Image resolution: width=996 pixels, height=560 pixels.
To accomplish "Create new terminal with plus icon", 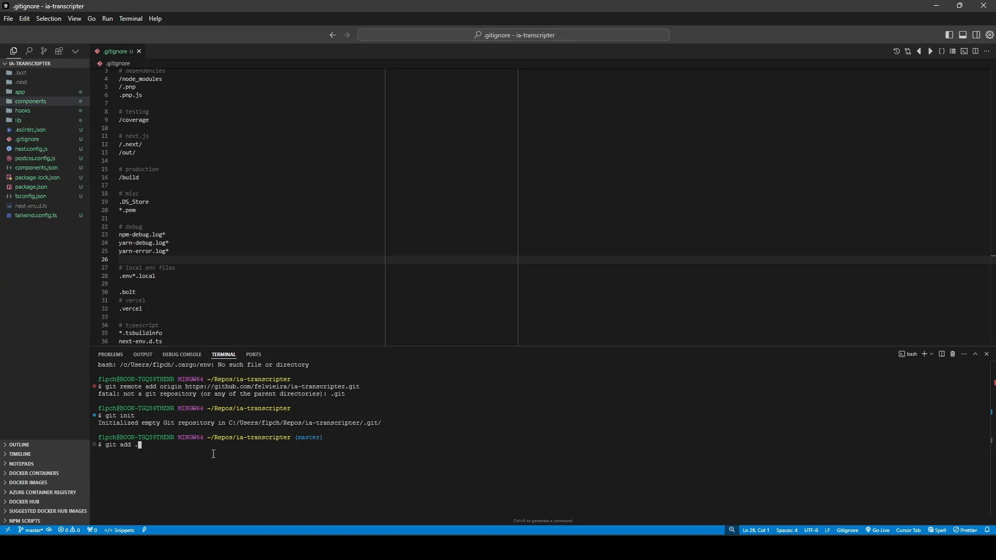I will (x=924, y=354).
